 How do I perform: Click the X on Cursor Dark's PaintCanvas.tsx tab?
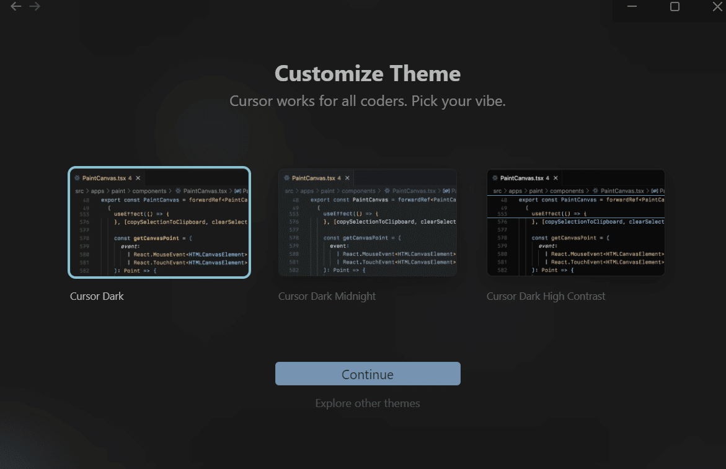pyautogui.click(x=138, y=178)
